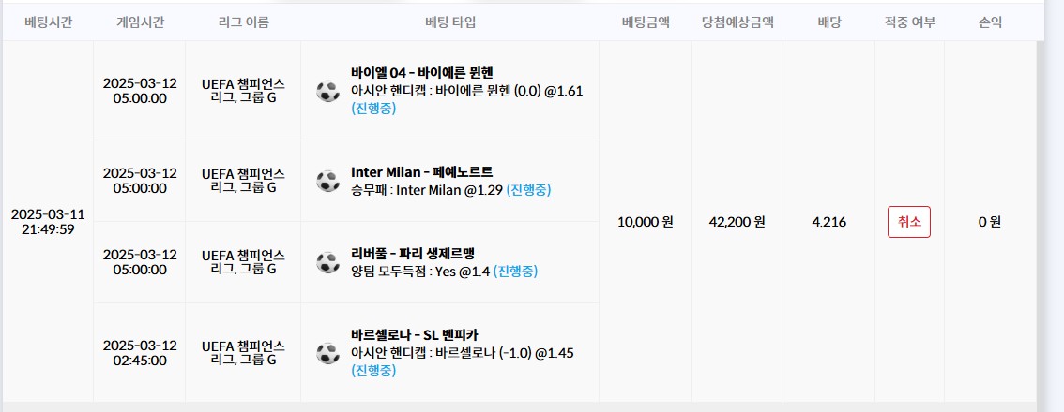This screenshot has height=412, width=1064.
Task: Click the 배당 column header
Action: click(x=828, y=22)
